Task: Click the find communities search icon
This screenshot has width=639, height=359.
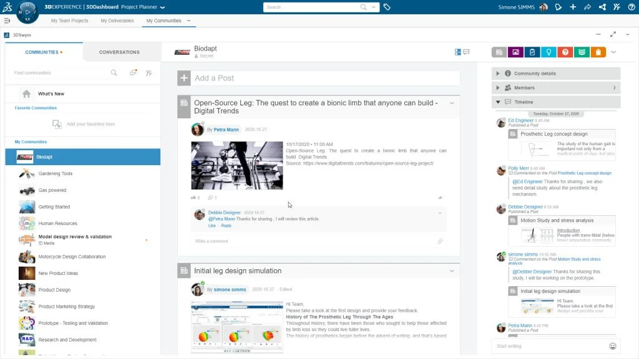Action: click(x=114, y=72)
